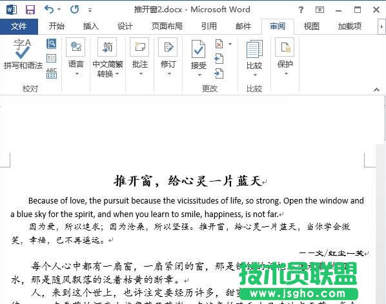Switch to the 插入 tab
Screen dimensions: 386x304
[x=91, y=26]
